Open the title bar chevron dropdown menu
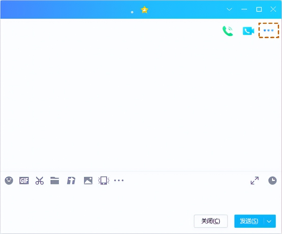Screen dimensions: 282x234 [x=229, y=9]
